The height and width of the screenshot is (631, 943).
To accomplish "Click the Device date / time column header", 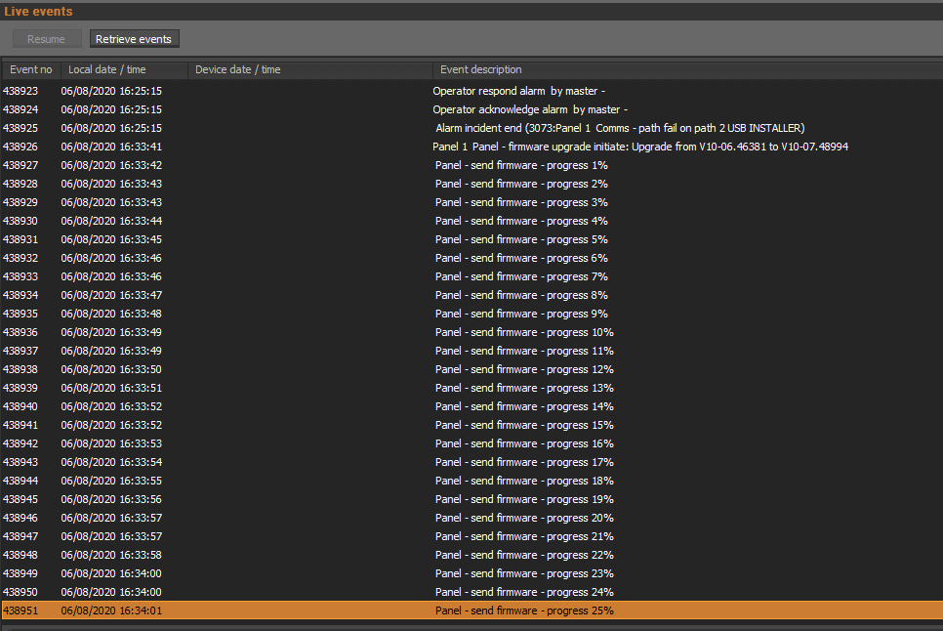I will tap(309, 69).
